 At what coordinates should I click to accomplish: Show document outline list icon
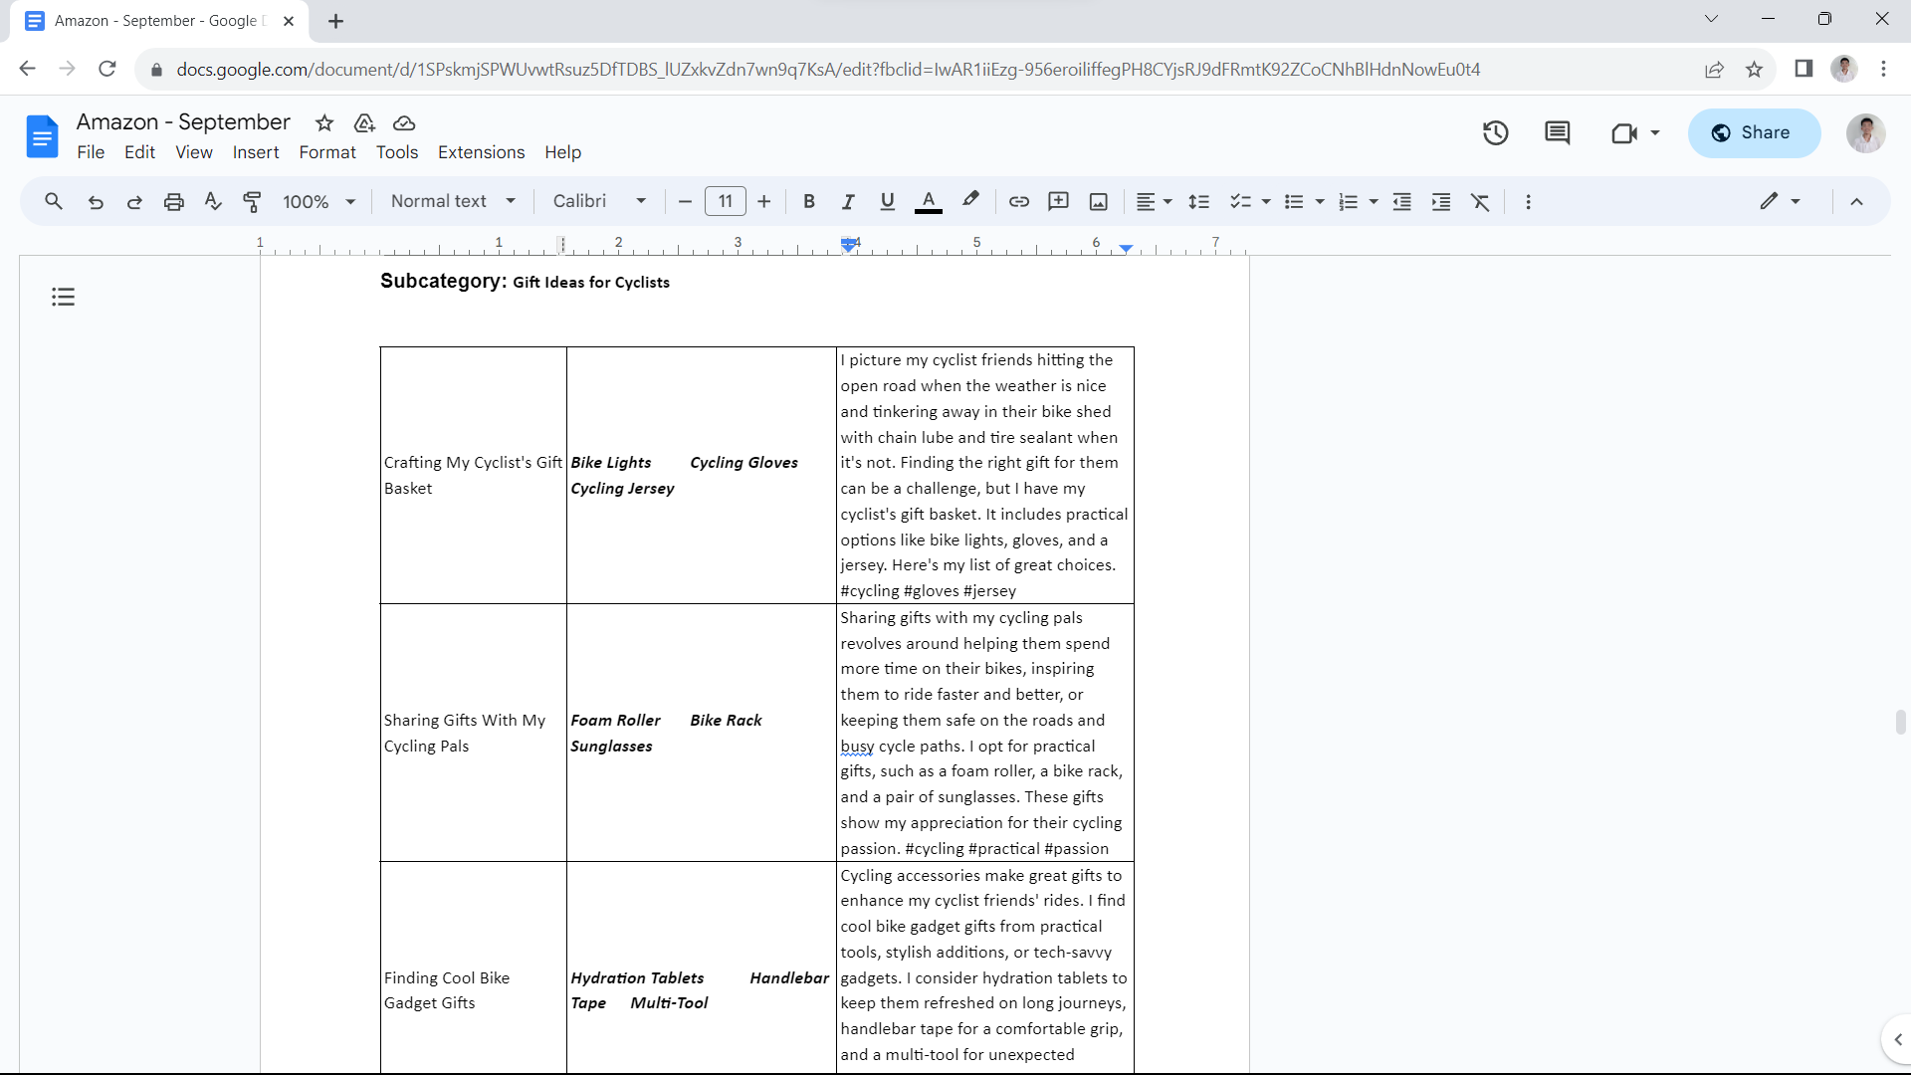pyautogui.click(x=64, y=297)
